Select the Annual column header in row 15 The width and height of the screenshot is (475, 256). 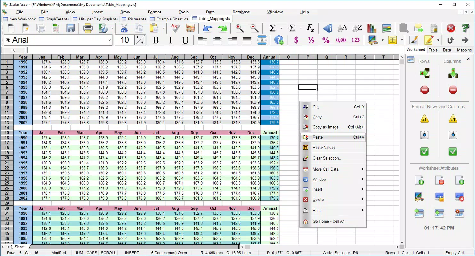click(270, 132)
